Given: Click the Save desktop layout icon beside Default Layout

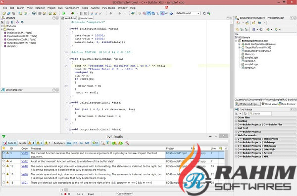Looking at the screenshot, I should tap(204, 13).
